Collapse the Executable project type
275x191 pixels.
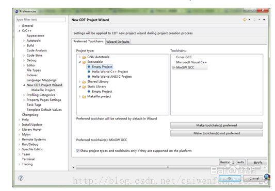click(x=80, y=62)
